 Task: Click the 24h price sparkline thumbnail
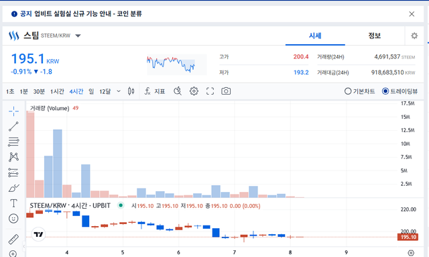(177, 64)
